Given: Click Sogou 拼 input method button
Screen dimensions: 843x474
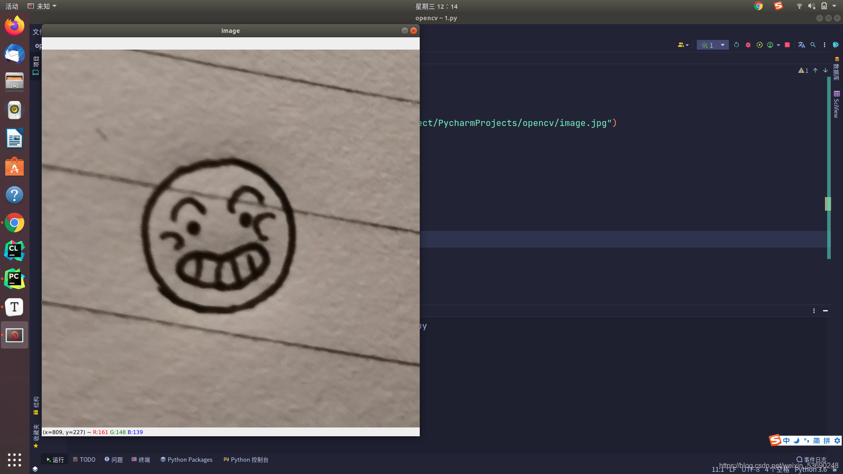Looking at the screenshot, I should pyautogui.click(x=827, y=441).
